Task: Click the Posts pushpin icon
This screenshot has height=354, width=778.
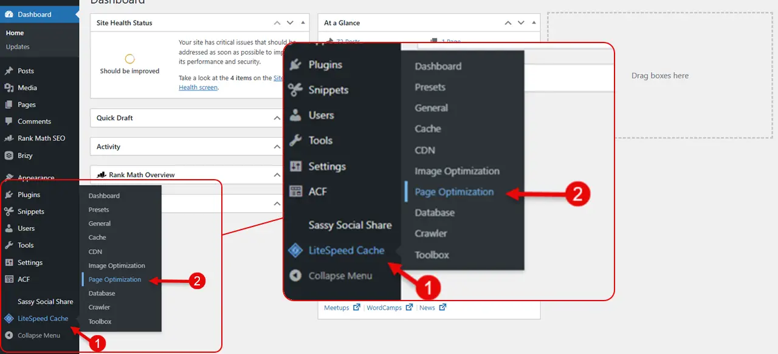Action: pyautogui.click(x=9, y=71)
